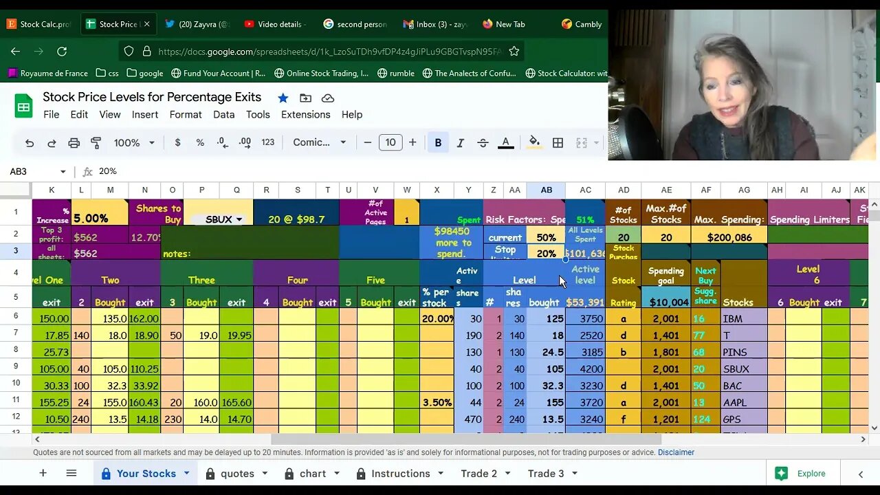Image resolution: width=880 pixels, height=495 pixels.
Task: Format cells as currency with dollar icon
Action: click(177, 143)
